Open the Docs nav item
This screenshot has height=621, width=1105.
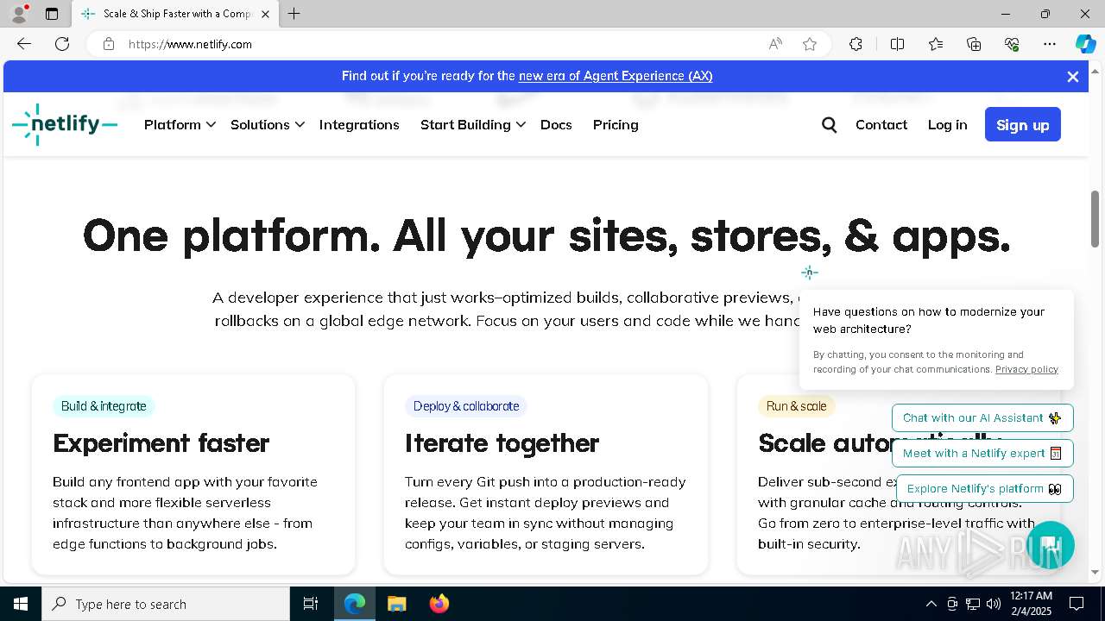(556, 125)
